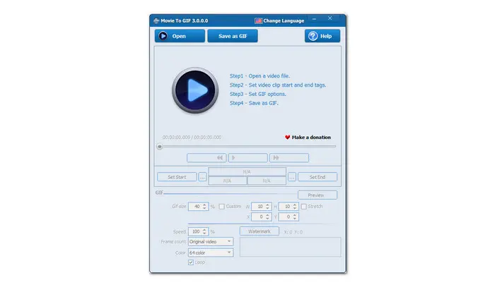Click the ellipsis button beside Set Start
Screen dimensions: 495x287
202,177
